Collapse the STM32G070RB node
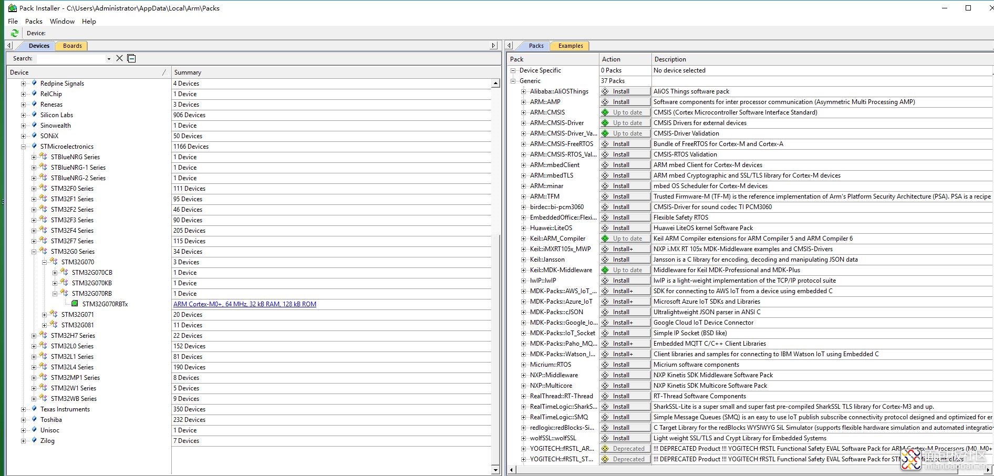 pyautogui.click(x=55, y=294)
